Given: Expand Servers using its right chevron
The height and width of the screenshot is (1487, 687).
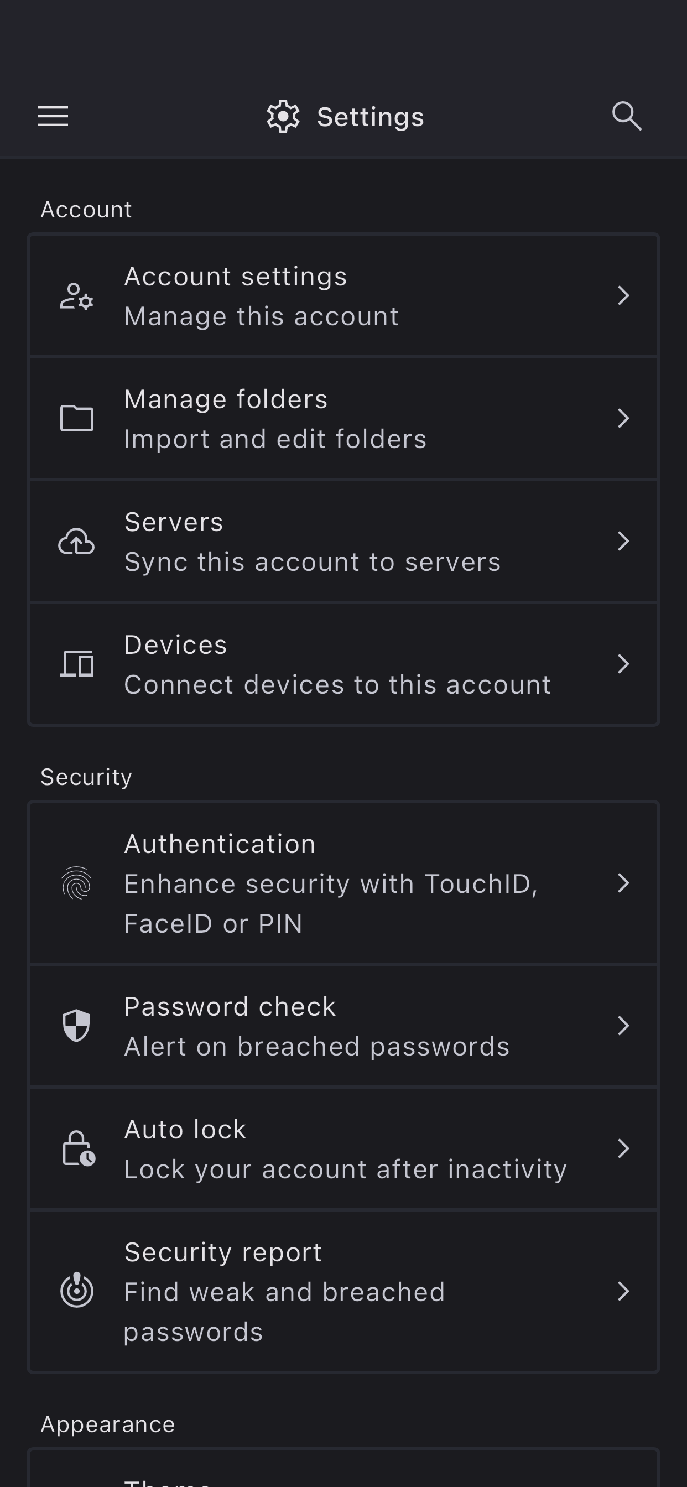Looking at the screenshot, I should (x=623, y=541).
